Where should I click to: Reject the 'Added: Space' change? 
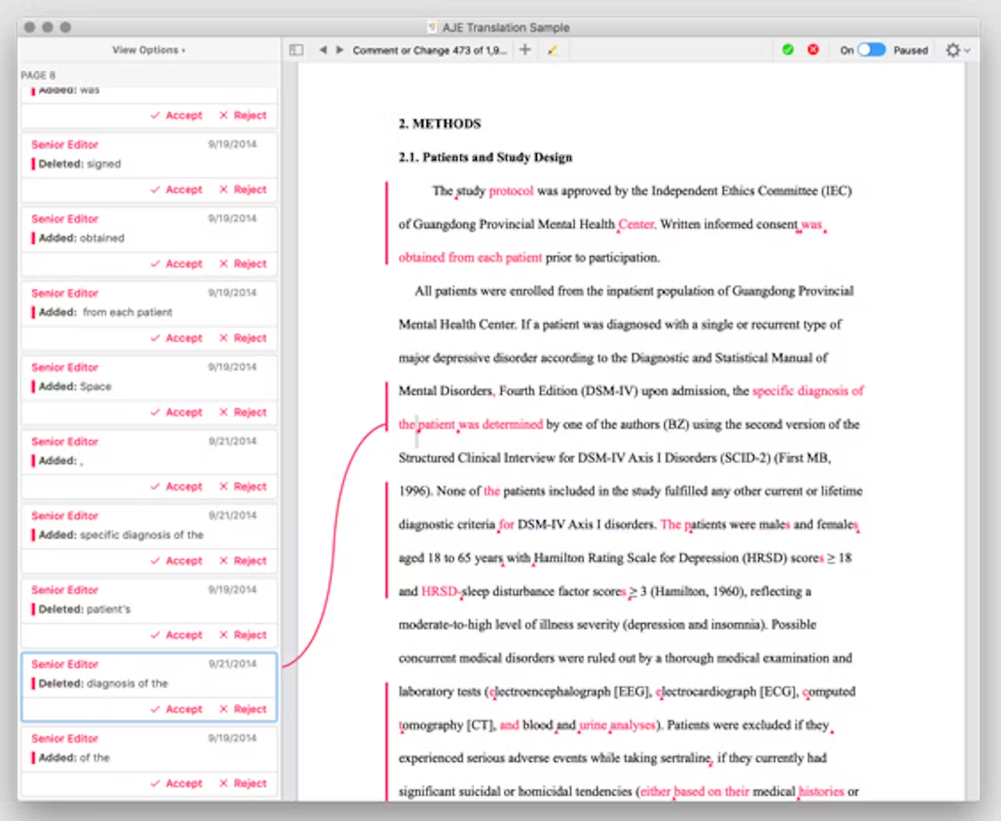pos(243,413)
